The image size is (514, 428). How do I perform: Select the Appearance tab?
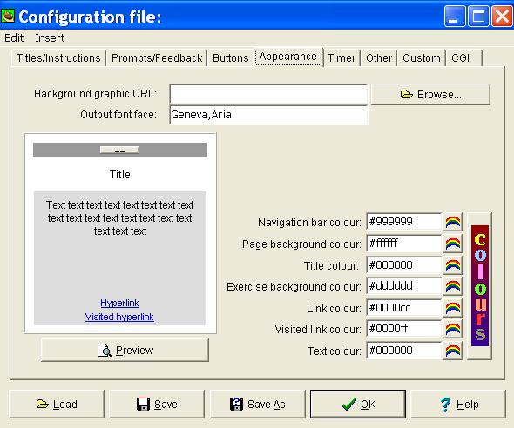point(288,57)
